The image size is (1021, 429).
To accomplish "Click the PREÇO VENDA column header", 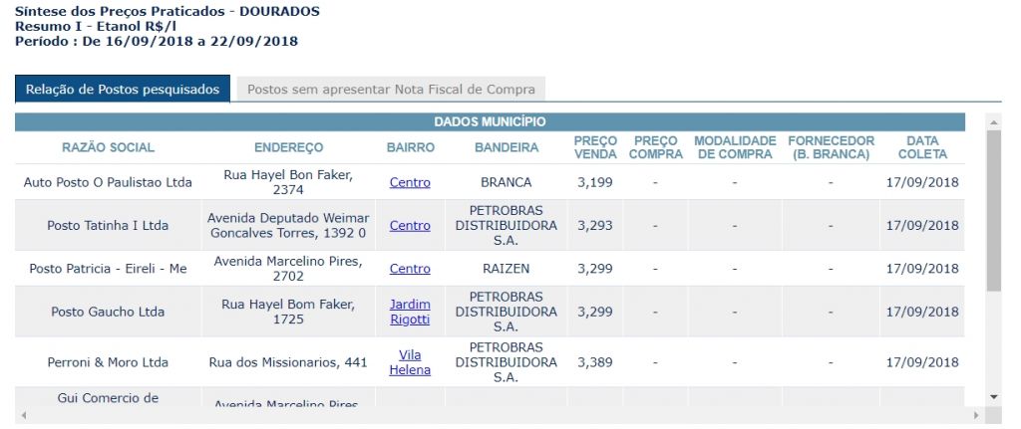I will (x=595, y=147).
